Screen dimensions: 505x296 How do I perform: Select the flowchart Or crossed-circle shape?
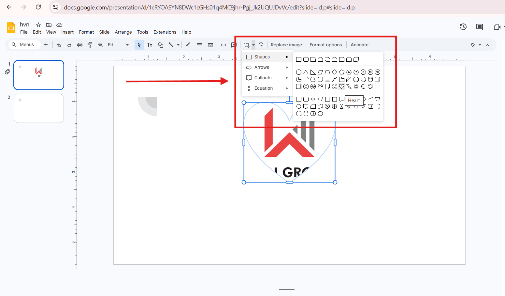[335, 106]
